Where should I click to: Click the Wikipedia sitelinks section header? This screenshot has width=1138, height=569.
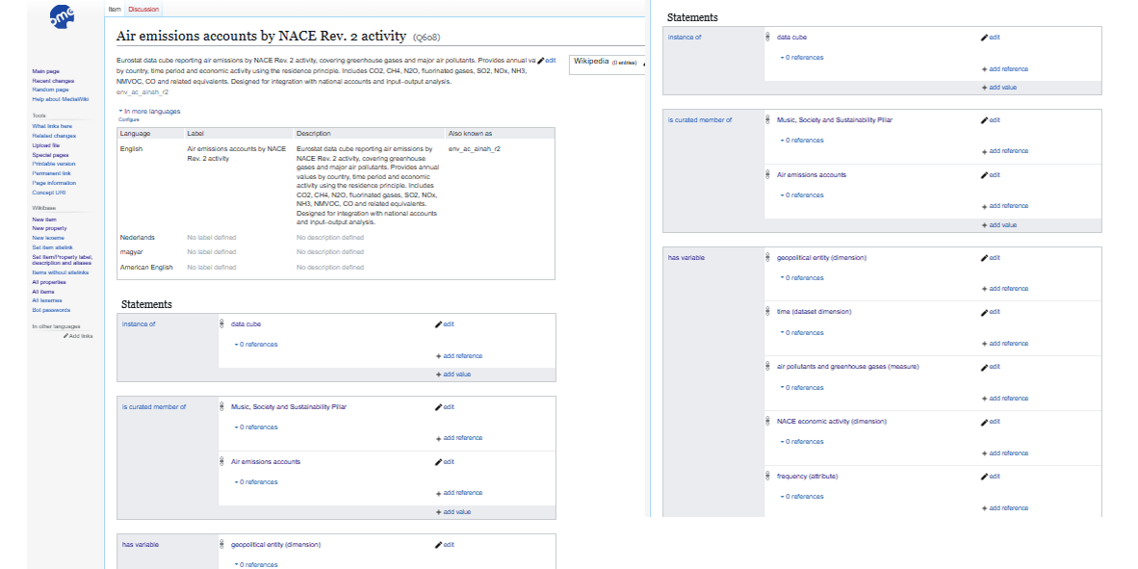coord(593,61)
